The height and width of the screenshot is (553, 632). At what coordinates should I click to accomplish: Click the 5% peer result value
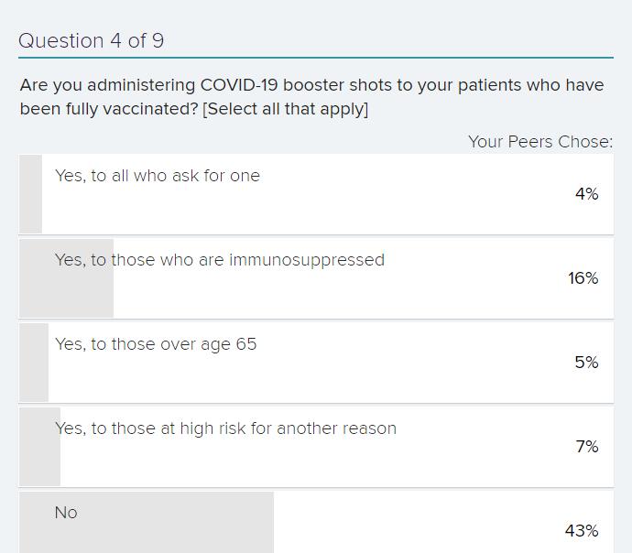click(x=586, y=363)
